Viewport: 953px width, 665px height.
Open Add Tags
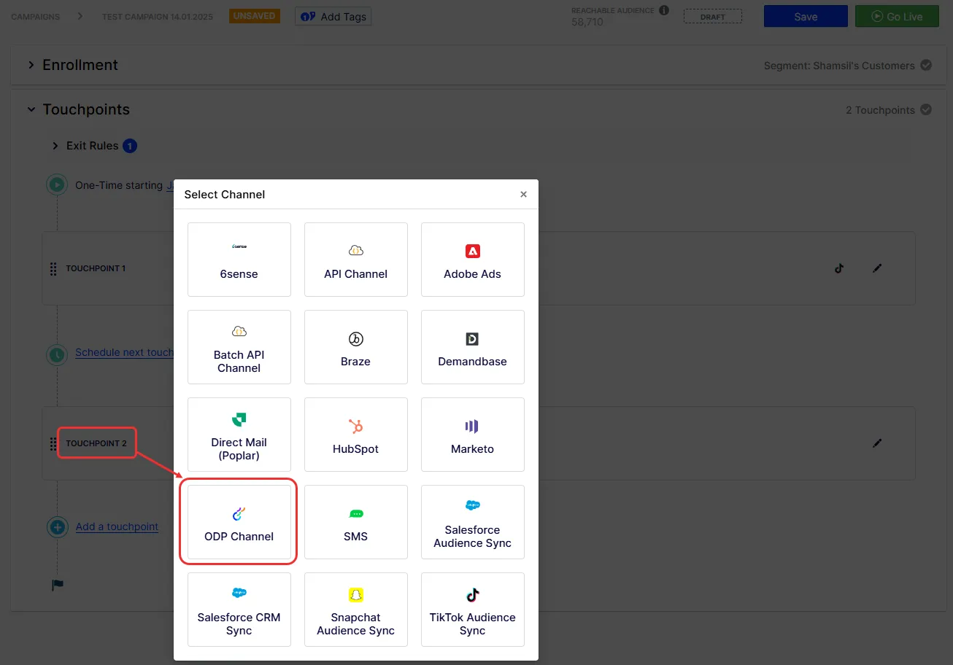coord(333,16)
